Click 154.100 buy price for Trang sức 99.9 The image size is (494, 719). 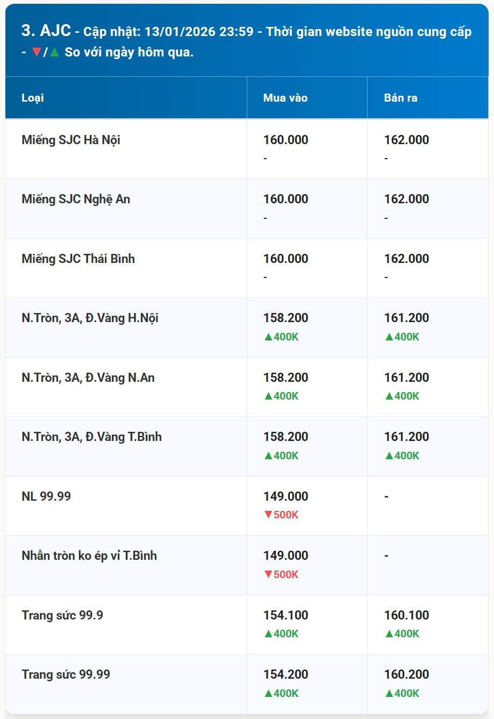[286, 615]
